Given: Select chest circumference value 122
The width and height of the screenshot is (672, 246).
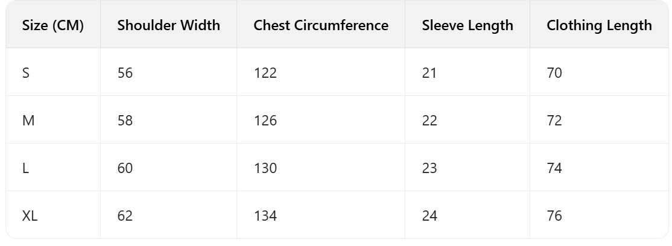Looking at the screenshot, I should [x=265, y=73].
